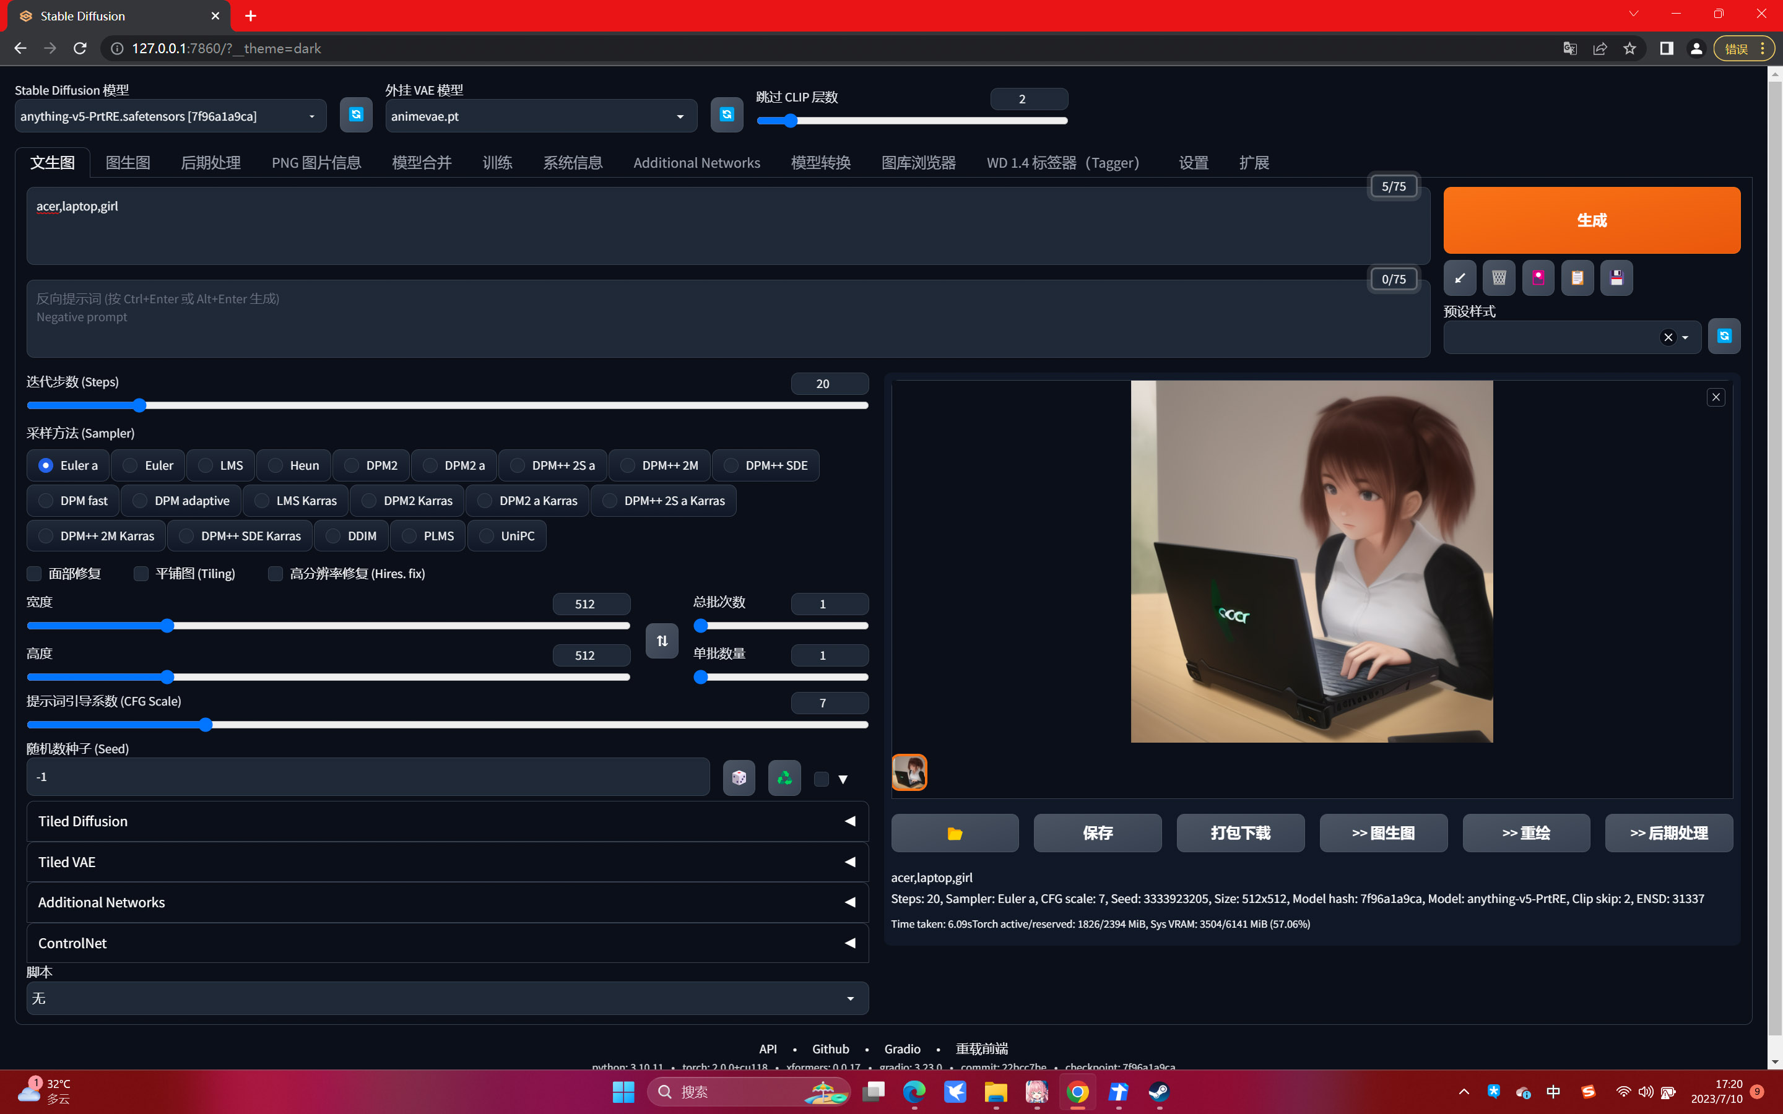Switch to the 图生图 tab

point(128,163)
